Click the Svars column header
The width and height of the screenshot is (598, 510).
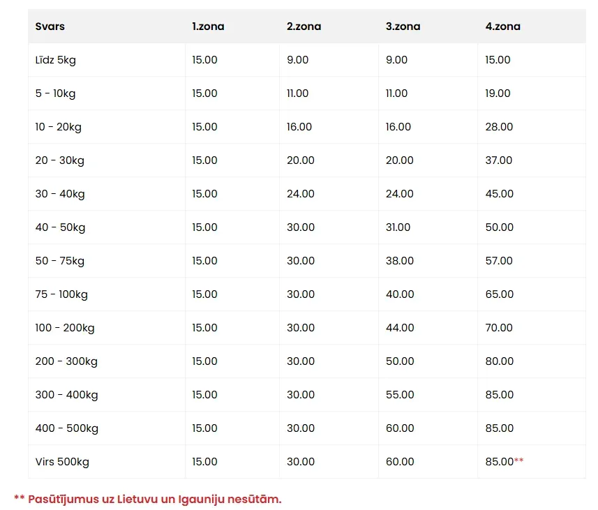[x=50, y=27]
